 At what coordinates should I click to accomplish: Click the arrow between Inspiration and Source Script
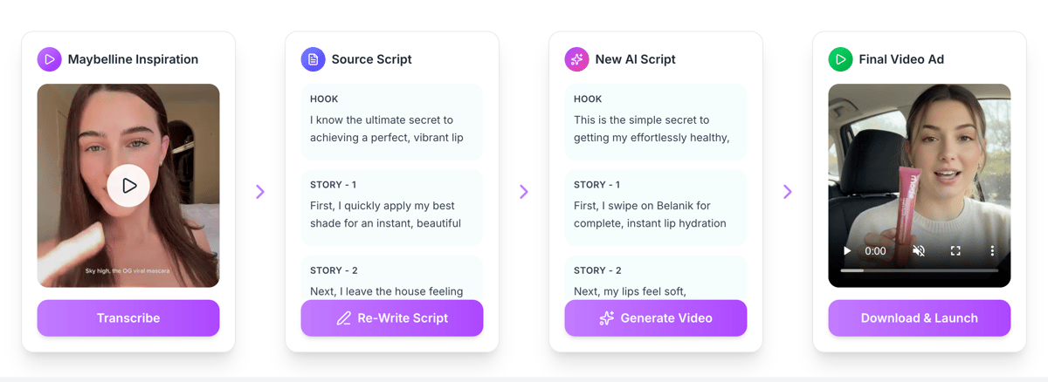coord(260,192)
